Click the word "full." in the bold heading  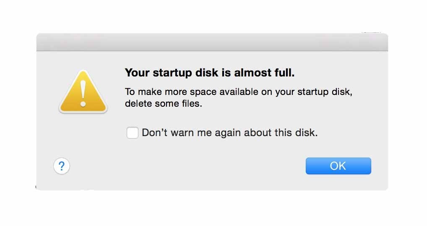pos(284,73)
